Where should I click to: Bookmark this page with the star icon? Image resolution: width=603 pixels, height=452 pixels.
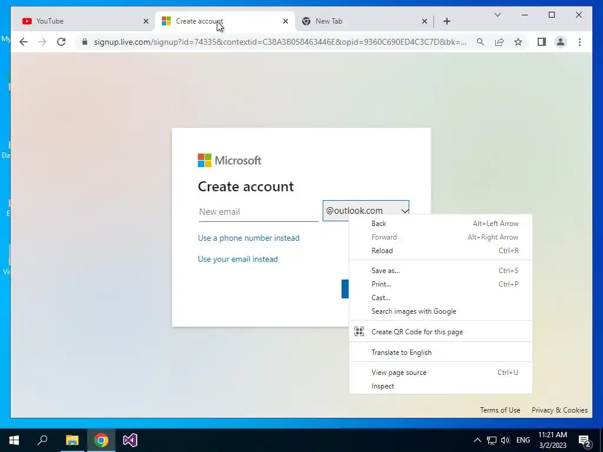(x=518, y=42)
